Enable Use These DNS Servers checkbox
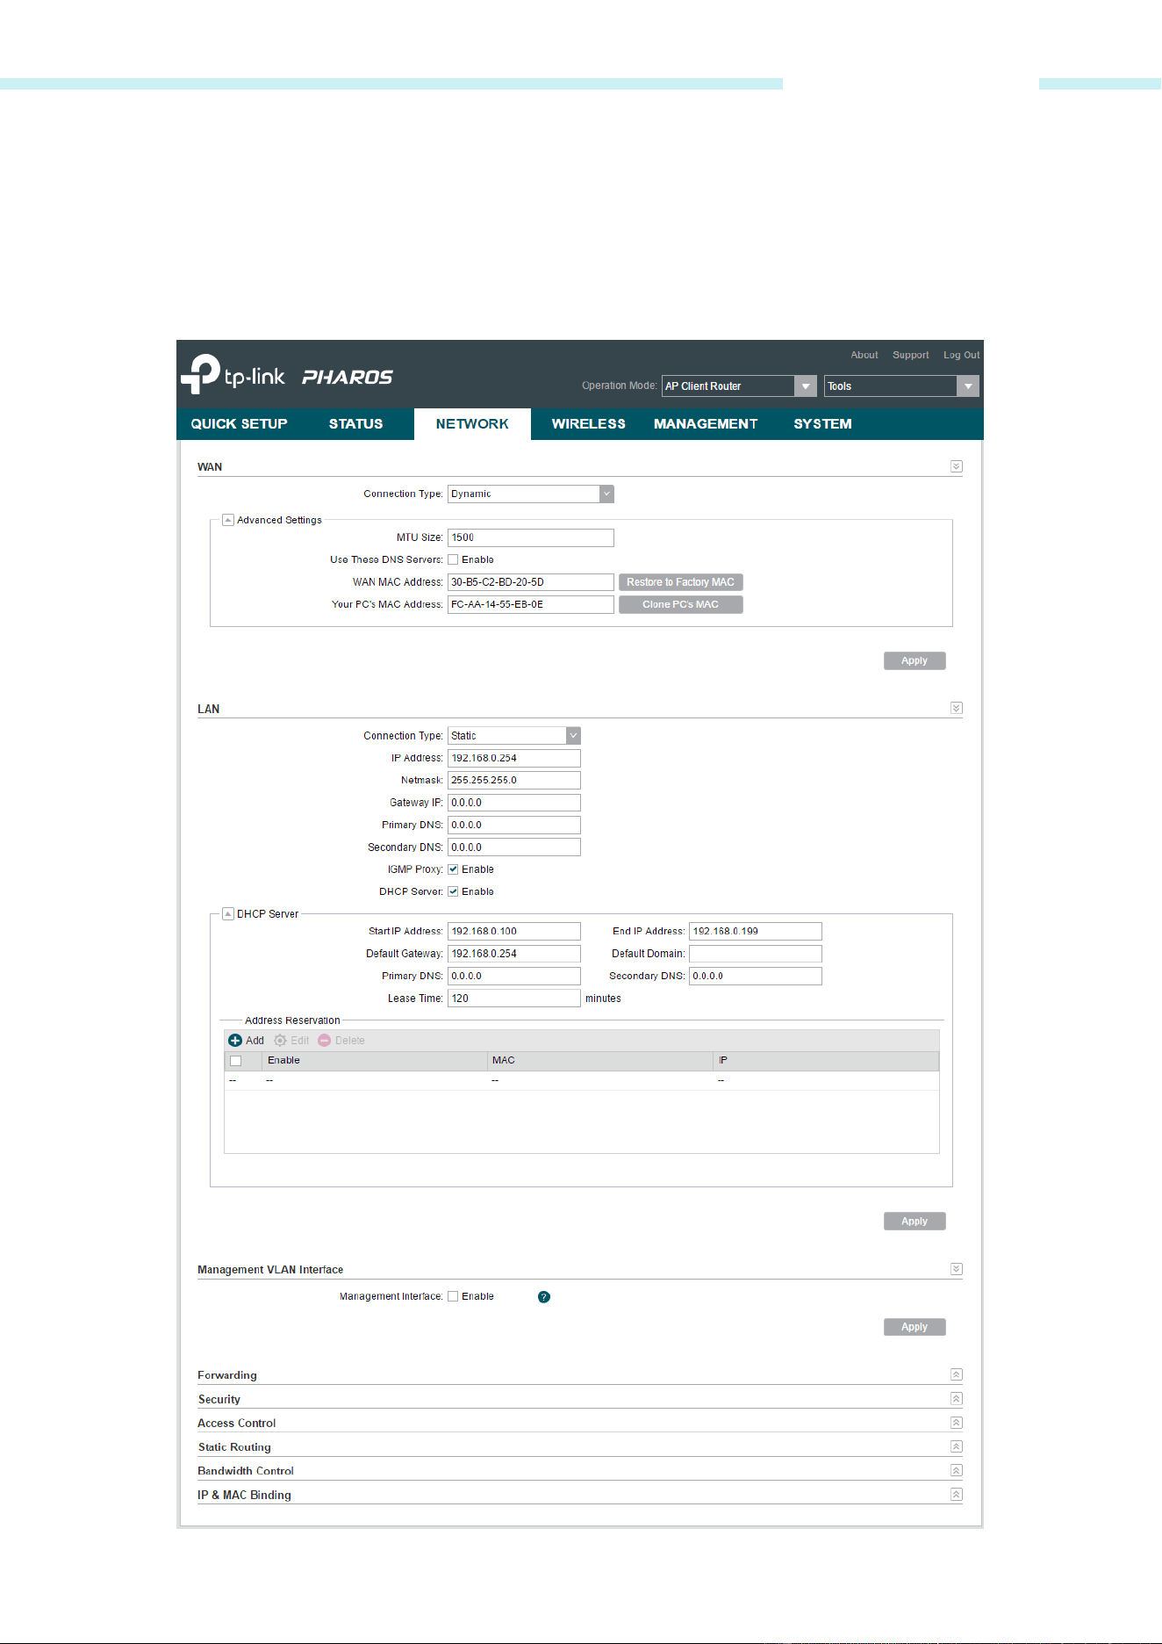This screenshot has width=1162, height=1644. click(453, 559)
